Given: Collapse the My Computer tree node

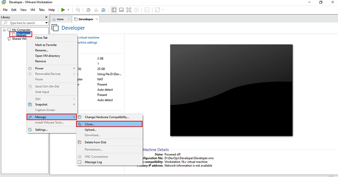Looking at the screenshot, I should tap(4, 29).
